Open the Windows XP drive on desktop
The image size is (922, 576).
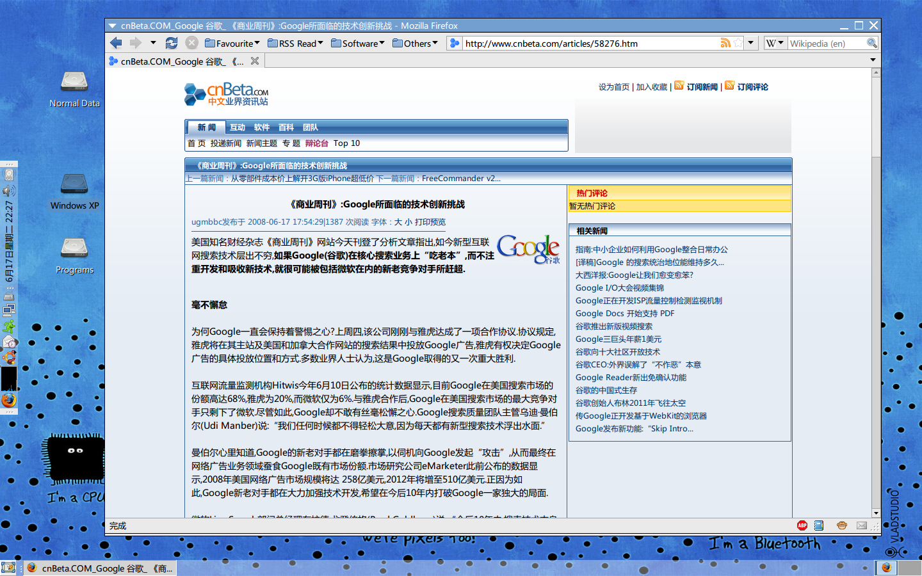pyautogui.click(x=74, y=191)
